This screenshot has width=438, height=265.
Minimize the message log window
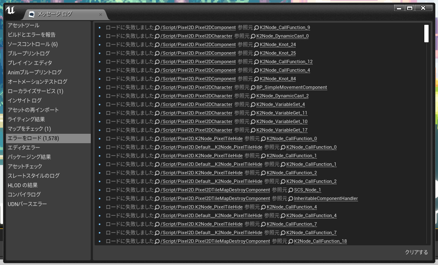399,8
